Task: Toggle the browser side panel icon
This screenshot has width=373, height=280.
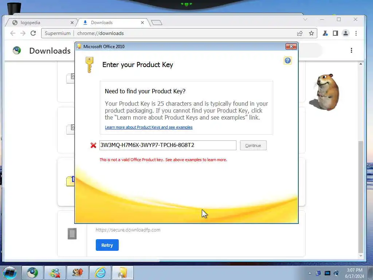Action: point(335,33)
